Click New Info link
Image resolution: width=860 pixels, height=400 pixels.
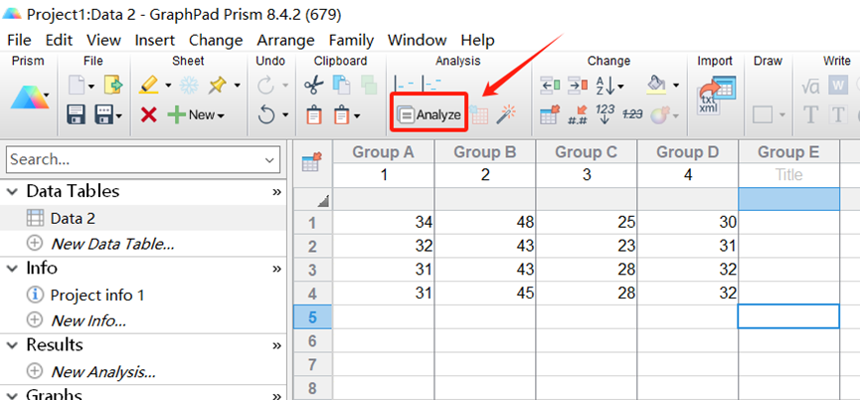pos(88,320)
